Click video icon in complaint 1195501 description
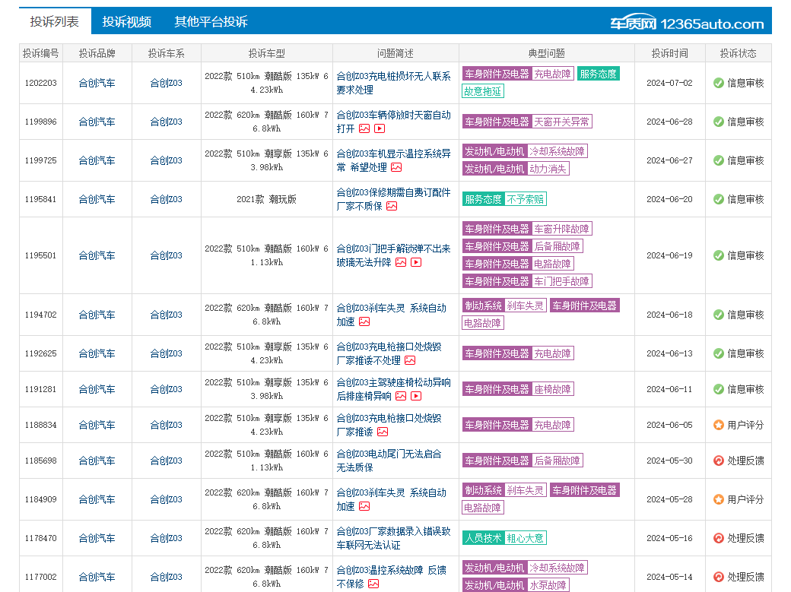 [416, 262]
